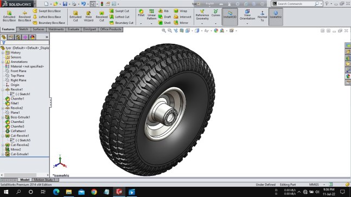Click the Mirror feature tool
Viewport: 351px width, 197px height.
[181, 23]
